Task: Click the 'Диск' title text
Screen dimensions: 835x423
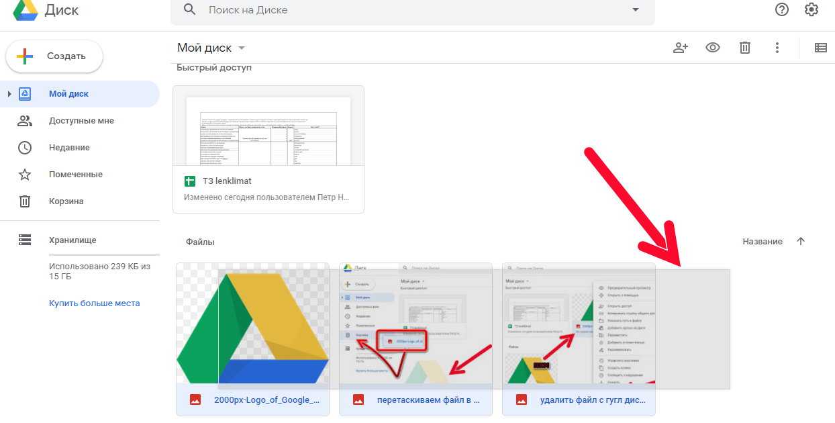Action: point(62,10)
